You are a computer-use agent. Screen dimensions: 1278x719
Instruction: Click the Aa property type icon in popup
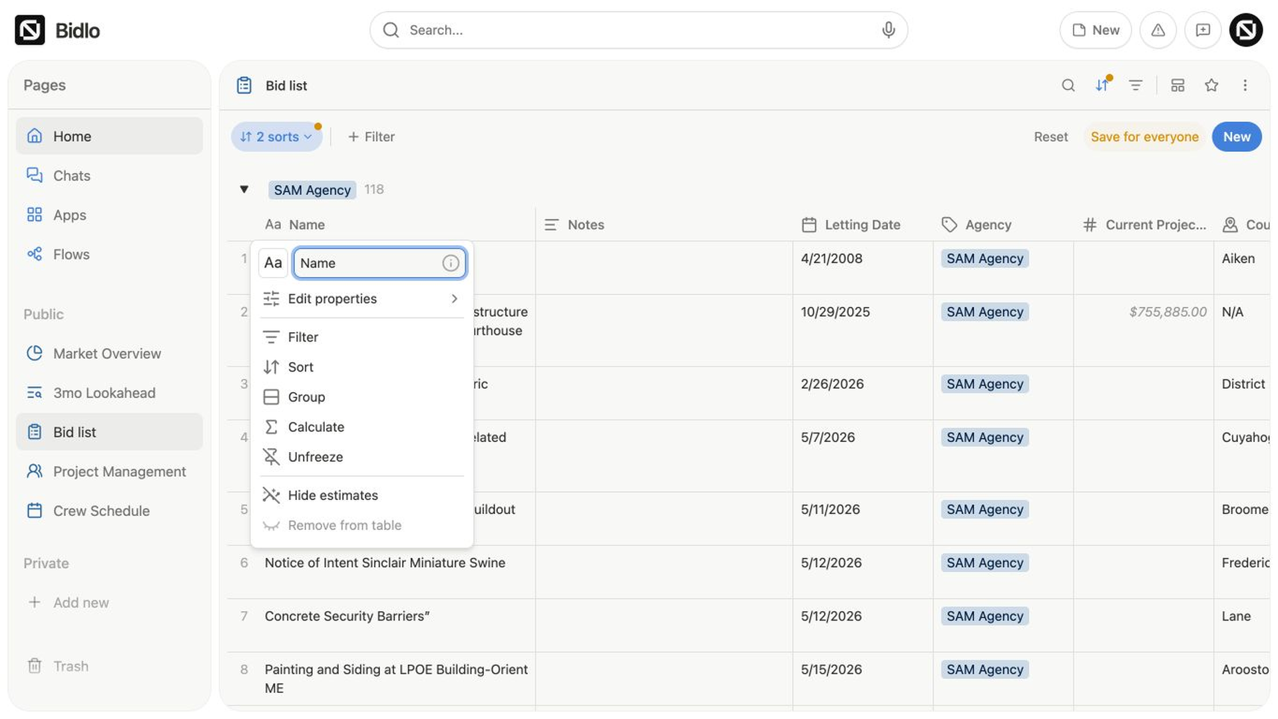coord(273,263)
